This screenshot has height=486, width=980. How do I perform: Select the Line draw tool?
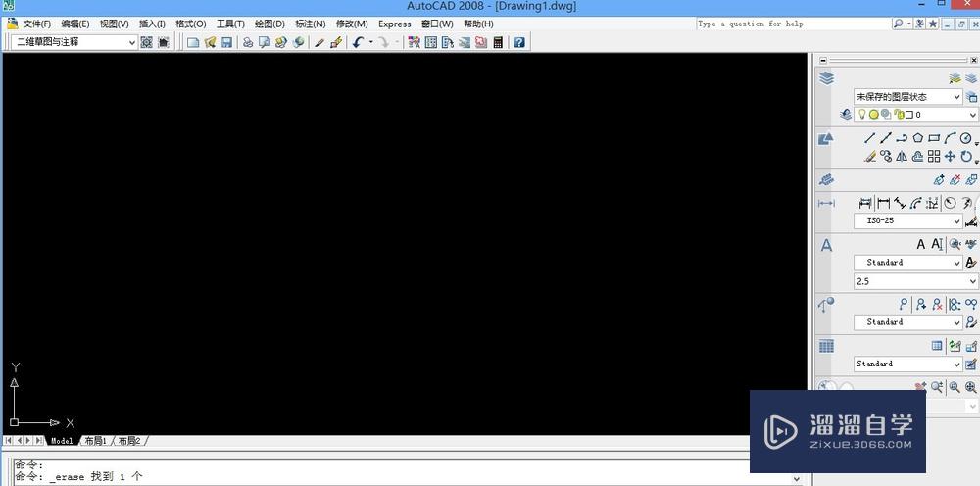click(x=869, y=138)
